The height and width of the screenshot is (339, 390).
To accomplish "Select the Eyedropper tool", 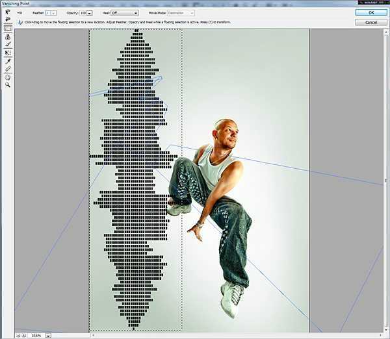I will (x=8, y=61).
